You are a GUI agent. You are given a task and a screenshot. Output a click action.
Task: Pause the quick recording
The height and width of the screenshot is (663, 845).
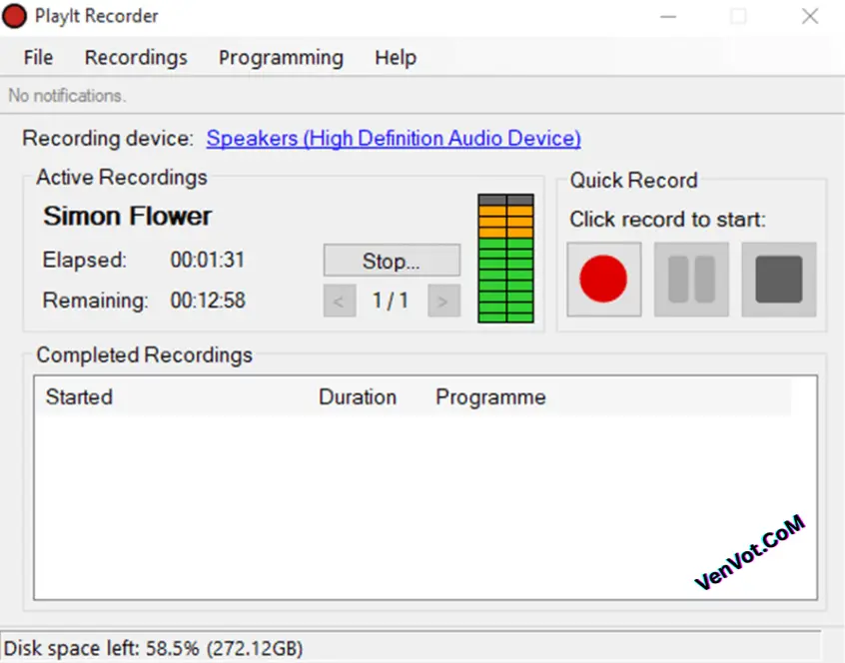tap(691, 279)
